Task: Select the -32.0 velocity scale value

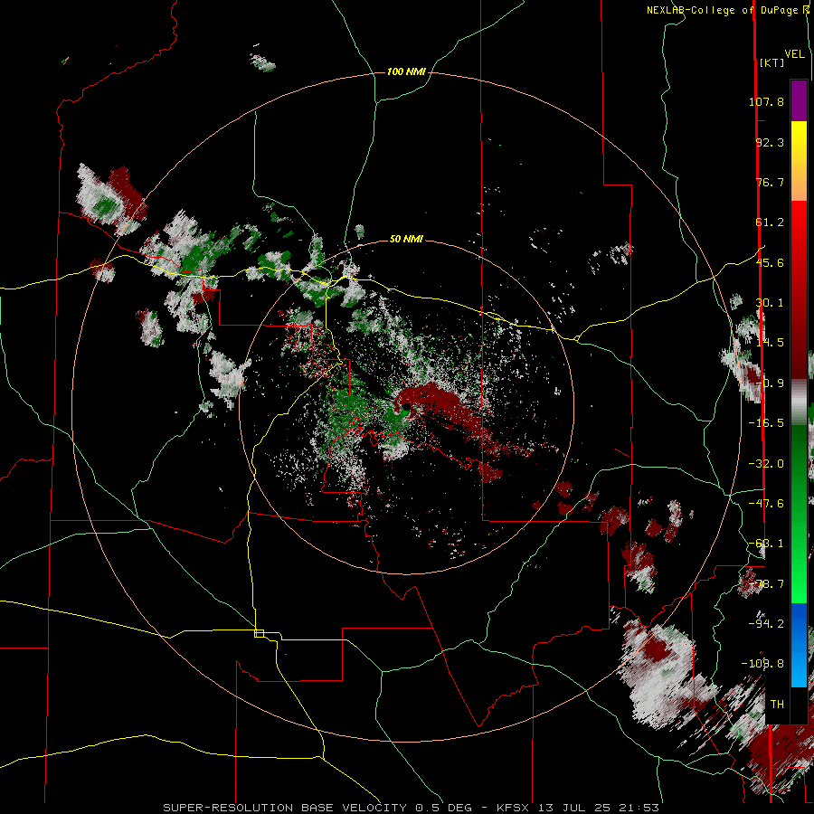Action: (x=766, y=464)
